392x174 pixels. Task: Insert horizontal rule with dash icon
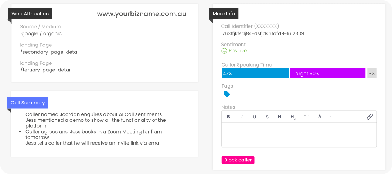click(348, 117)
